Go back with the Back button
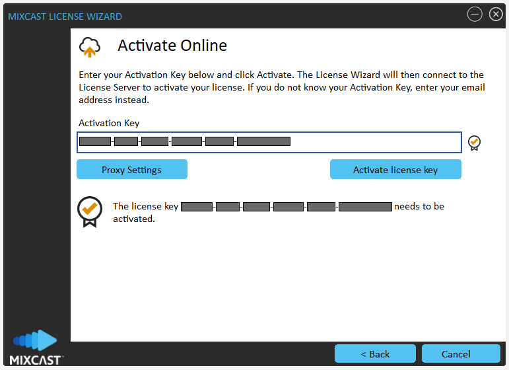The height and width of the screenshot is (370, 509). point(375,353)
